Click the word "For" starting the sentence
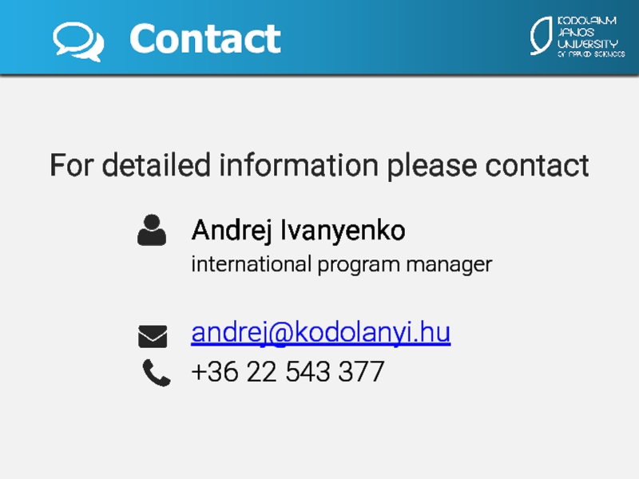 (72, 165)
